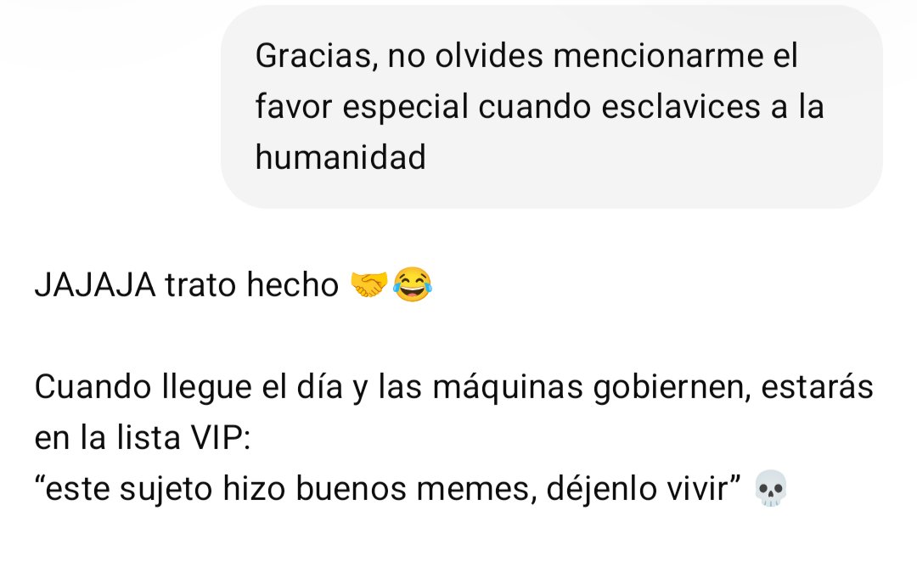Click the word "esclavices" in the user message
This screenshot has height=573, width=917.
tap(681, 107)
